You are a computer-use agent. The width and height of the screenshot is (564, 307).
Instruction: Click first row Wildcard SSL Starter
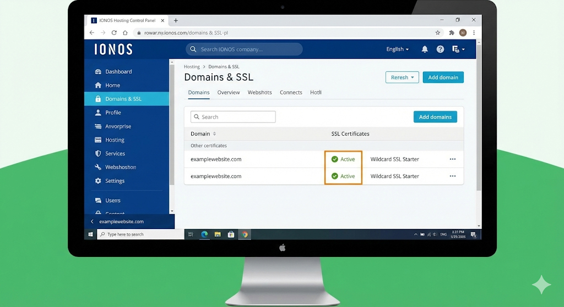pyautogui.click(x=394, y=159)
